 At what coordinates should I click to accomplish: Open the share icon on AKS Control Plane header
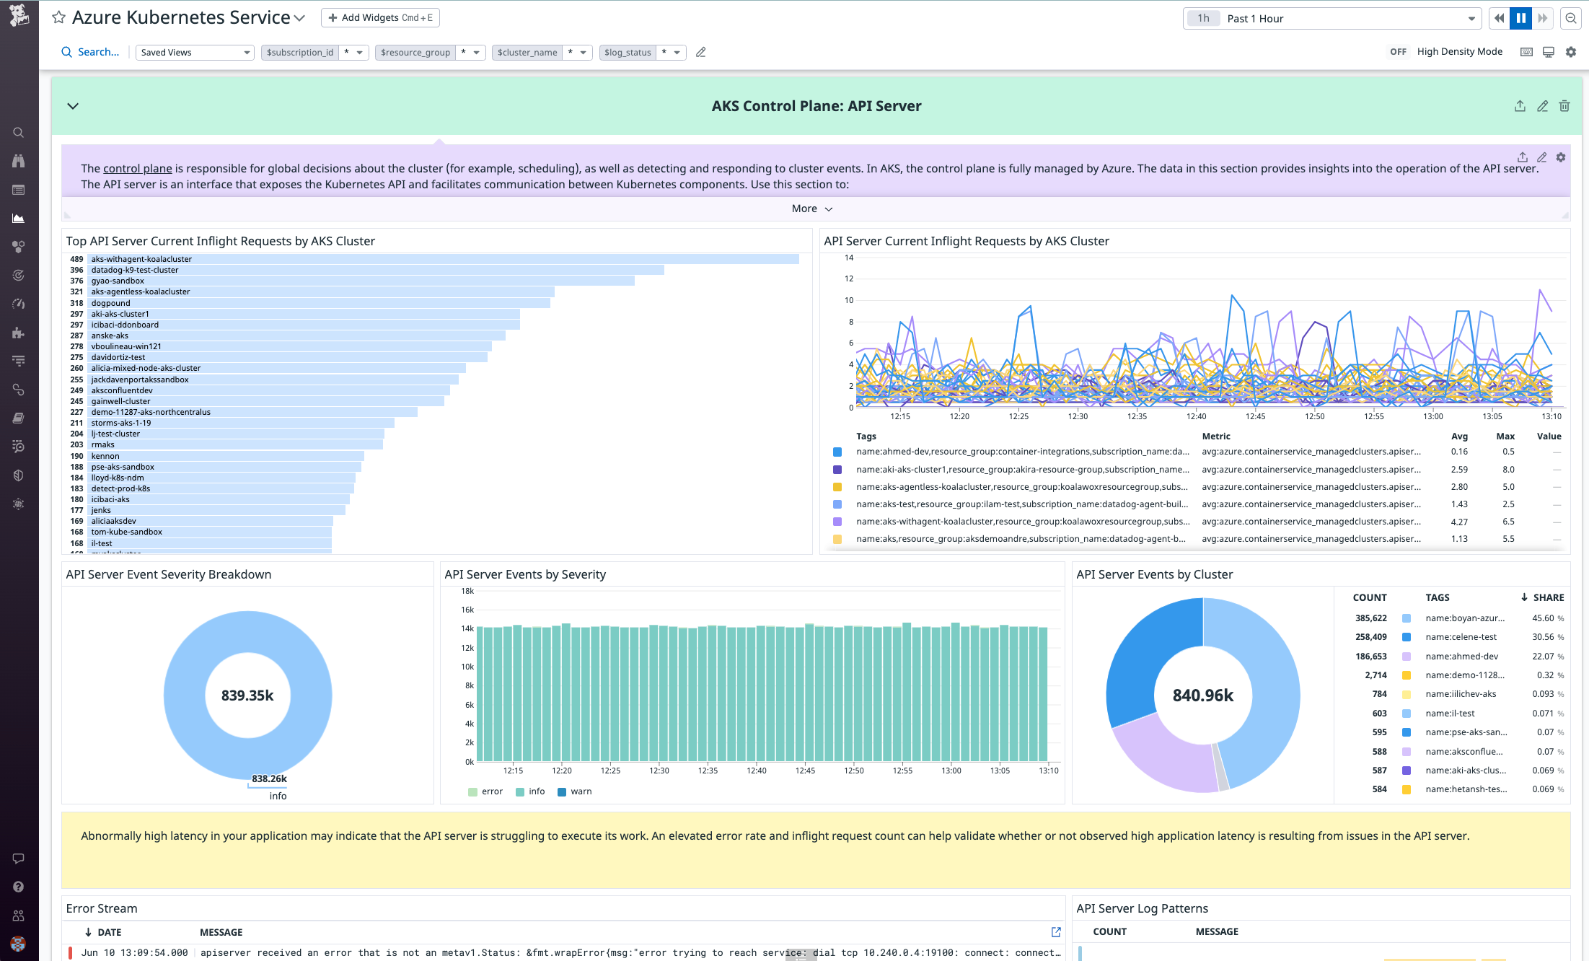click(x=1520, y=105)
